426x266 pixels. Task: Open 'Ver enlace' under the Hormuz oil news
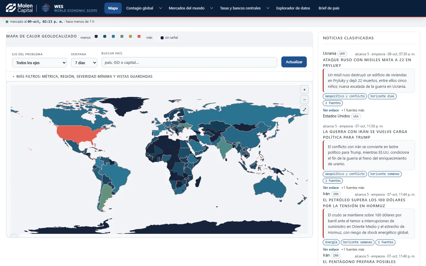(331, 249)
